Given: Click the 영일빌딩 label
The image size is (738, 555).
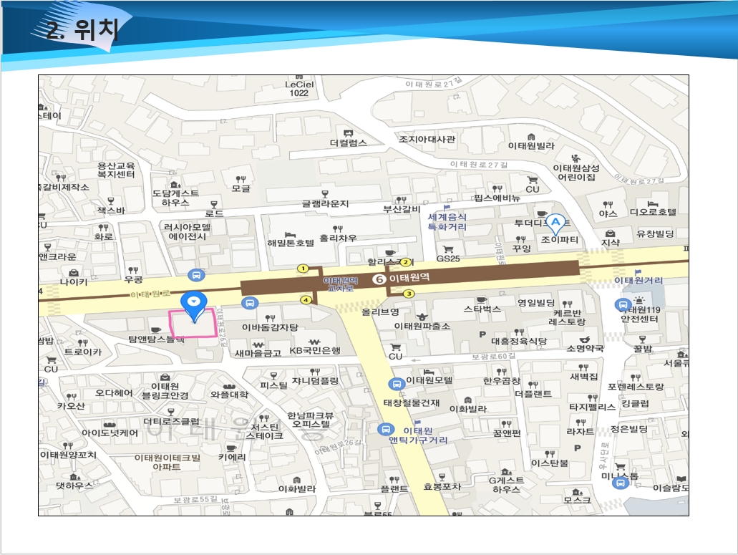Looking at the screenshot, I should tap(535, 303).
